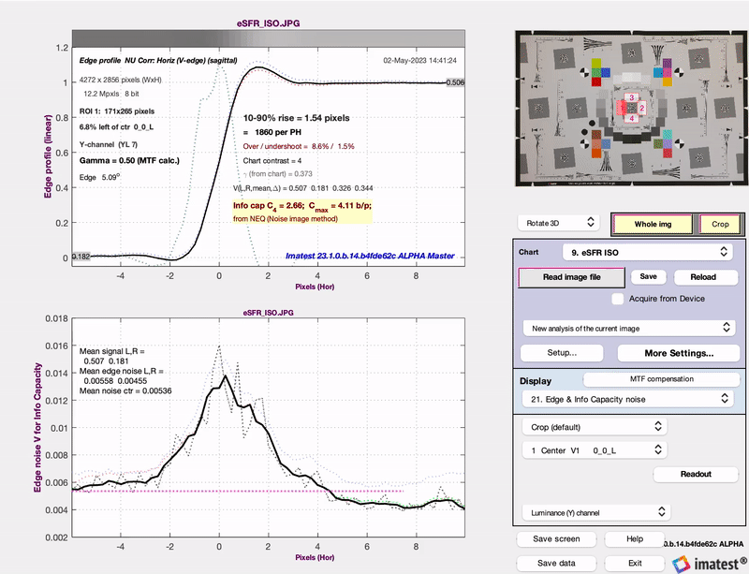Screen dimensions: 749x574
Task: Exit the Imatest module
Action: pos(635,563)
